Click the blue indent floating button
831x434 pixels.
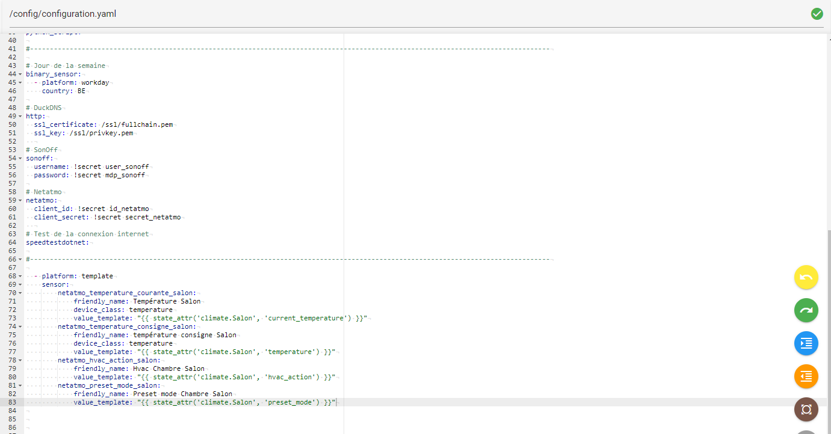[806, 343]
